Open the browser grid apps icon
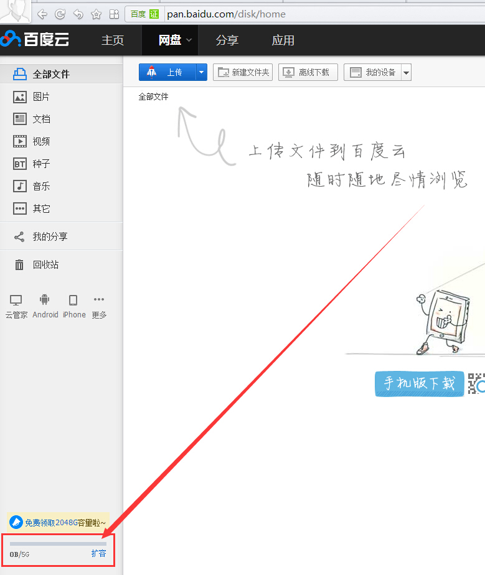The width and height of the screenshot is (485, 575). pyautogui.click(x=114, y=14)
